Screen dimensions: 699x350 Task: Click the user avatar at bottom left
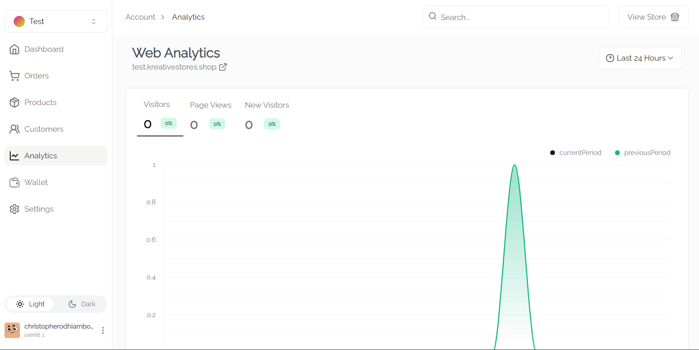point(12,330)
